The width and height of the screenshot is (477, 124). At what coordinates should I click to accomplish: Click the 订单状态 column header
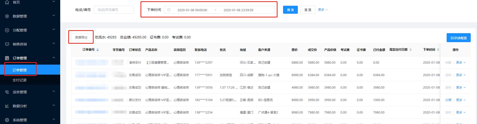pyautogui.click(x=135, y=50)
